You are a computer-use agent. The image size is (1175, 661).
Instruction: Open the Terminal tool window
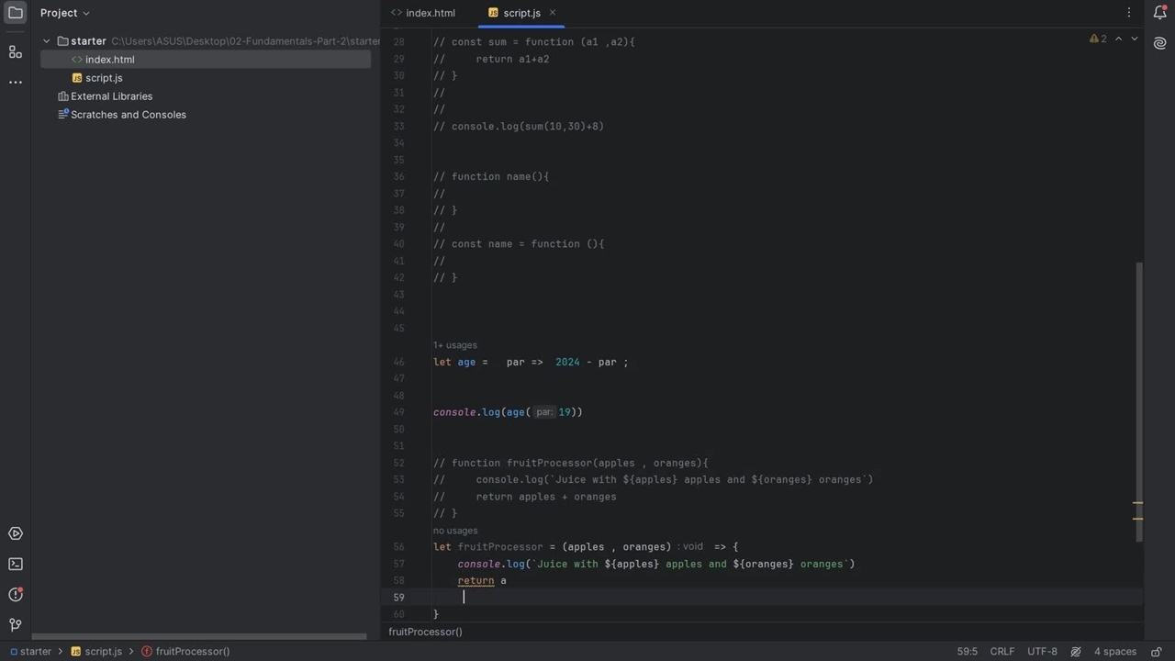click(x=16, y=565)
